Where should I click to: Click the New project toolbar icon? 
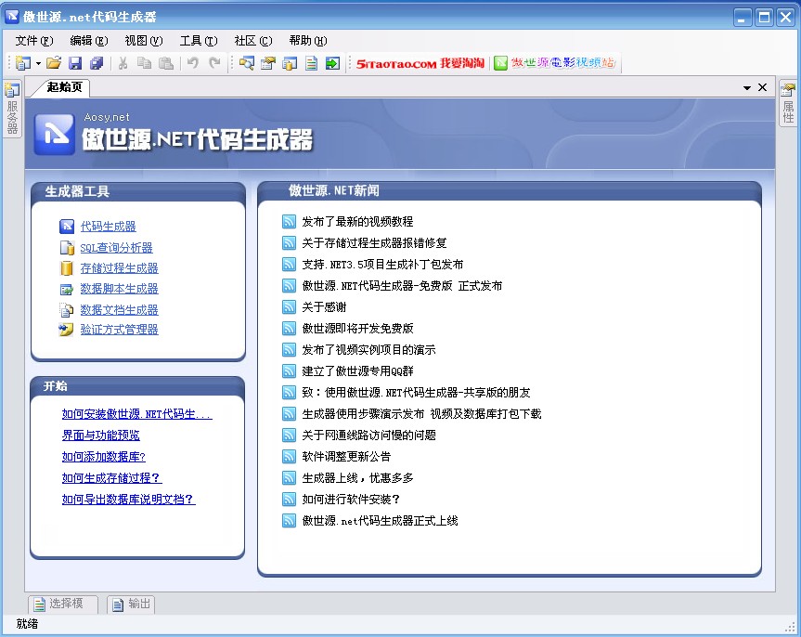point(22,63)
